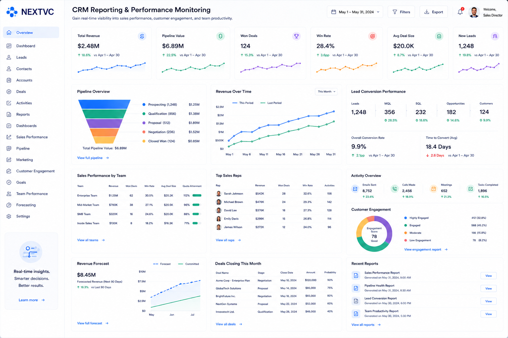This screenshot has width=508, height=338.
Task: View the Sales Performance Report
Action: 488,276
